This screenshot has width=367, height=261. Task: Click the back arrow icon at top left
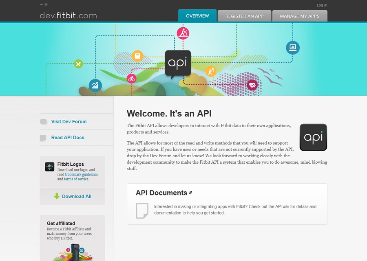pos(42,4)
